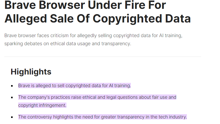Click the highlighted line beginning "The company's practices"
The image size is (220, 124).
click(x=97, y=97)
